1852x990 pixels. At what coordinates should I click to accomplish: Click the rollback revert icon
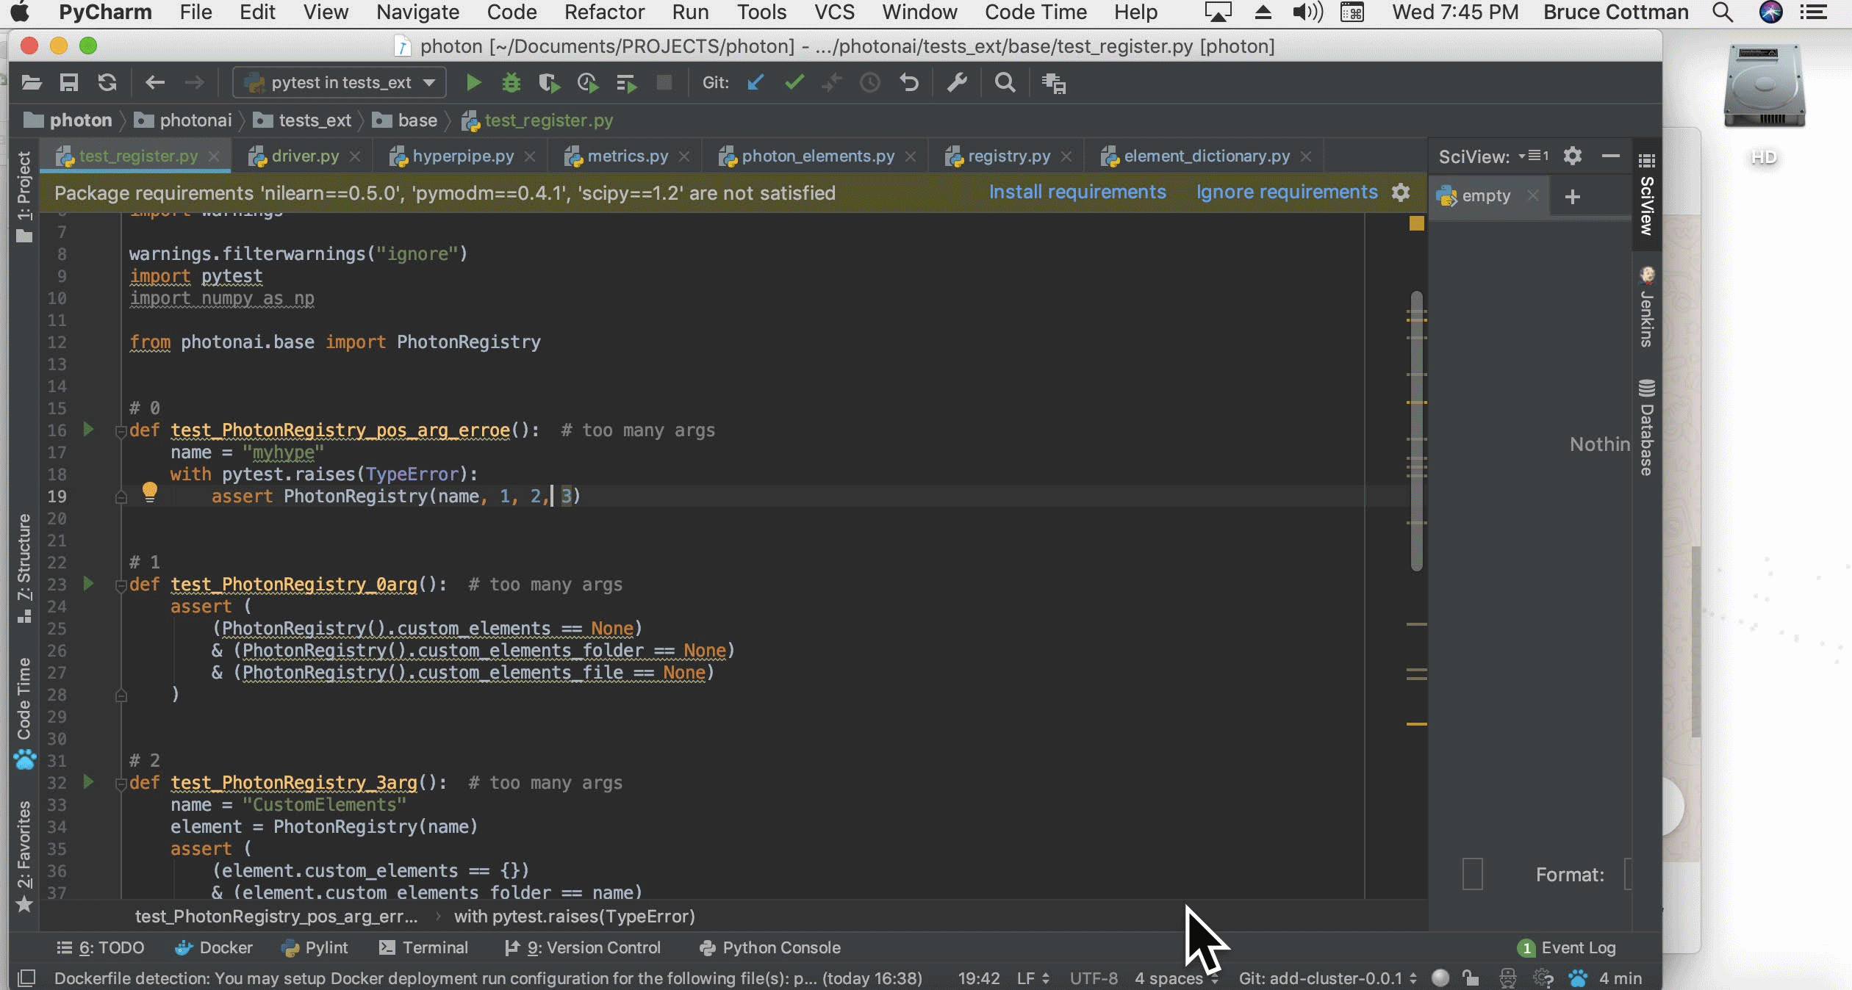[x=909, y=83]
